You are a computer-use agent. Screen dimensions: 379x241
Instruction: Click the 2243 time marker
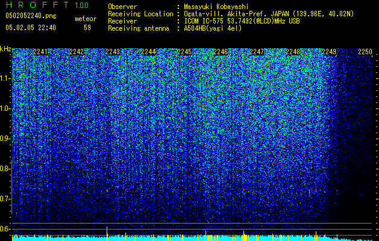click(x=113, y=52)
